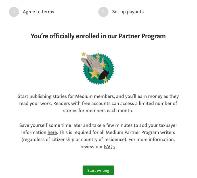Click the step 2 number circle
Viewport: 197px width, 178px height.
[x=103, y=12]
